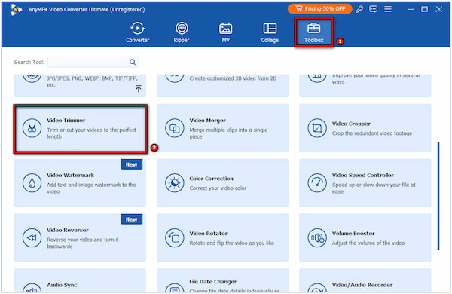Open the Video Trimmer scissors icon
Screen dimensions: 452x294
click(32, 128)
